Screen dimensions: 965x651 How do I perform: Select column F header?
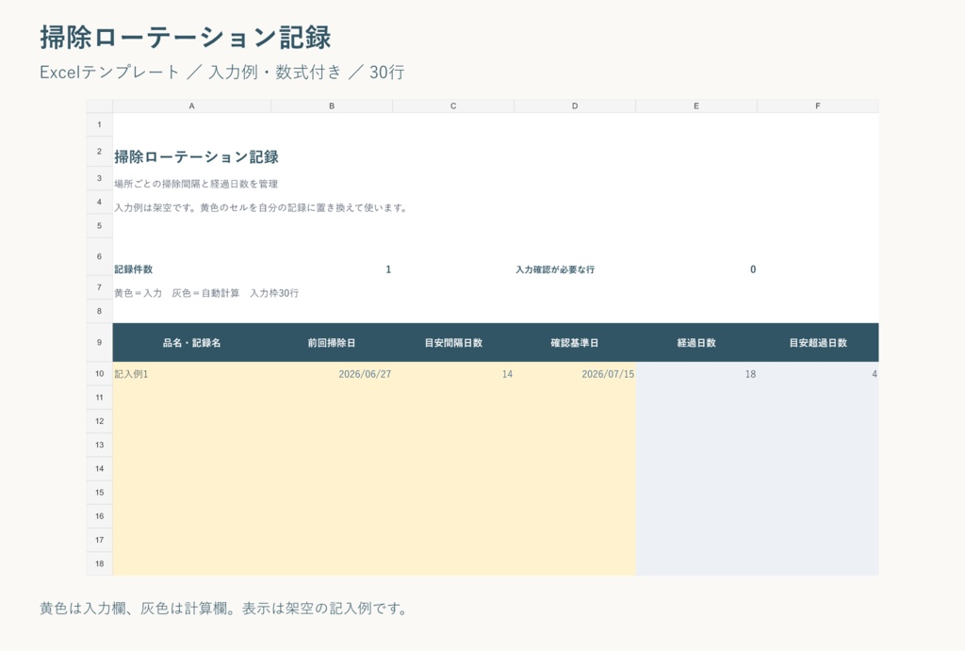pyautogui.click(x=818, y=106)
